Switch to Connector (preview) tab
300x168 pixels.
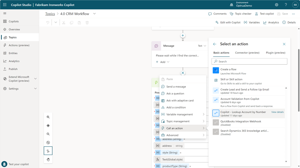coord(247,53)
